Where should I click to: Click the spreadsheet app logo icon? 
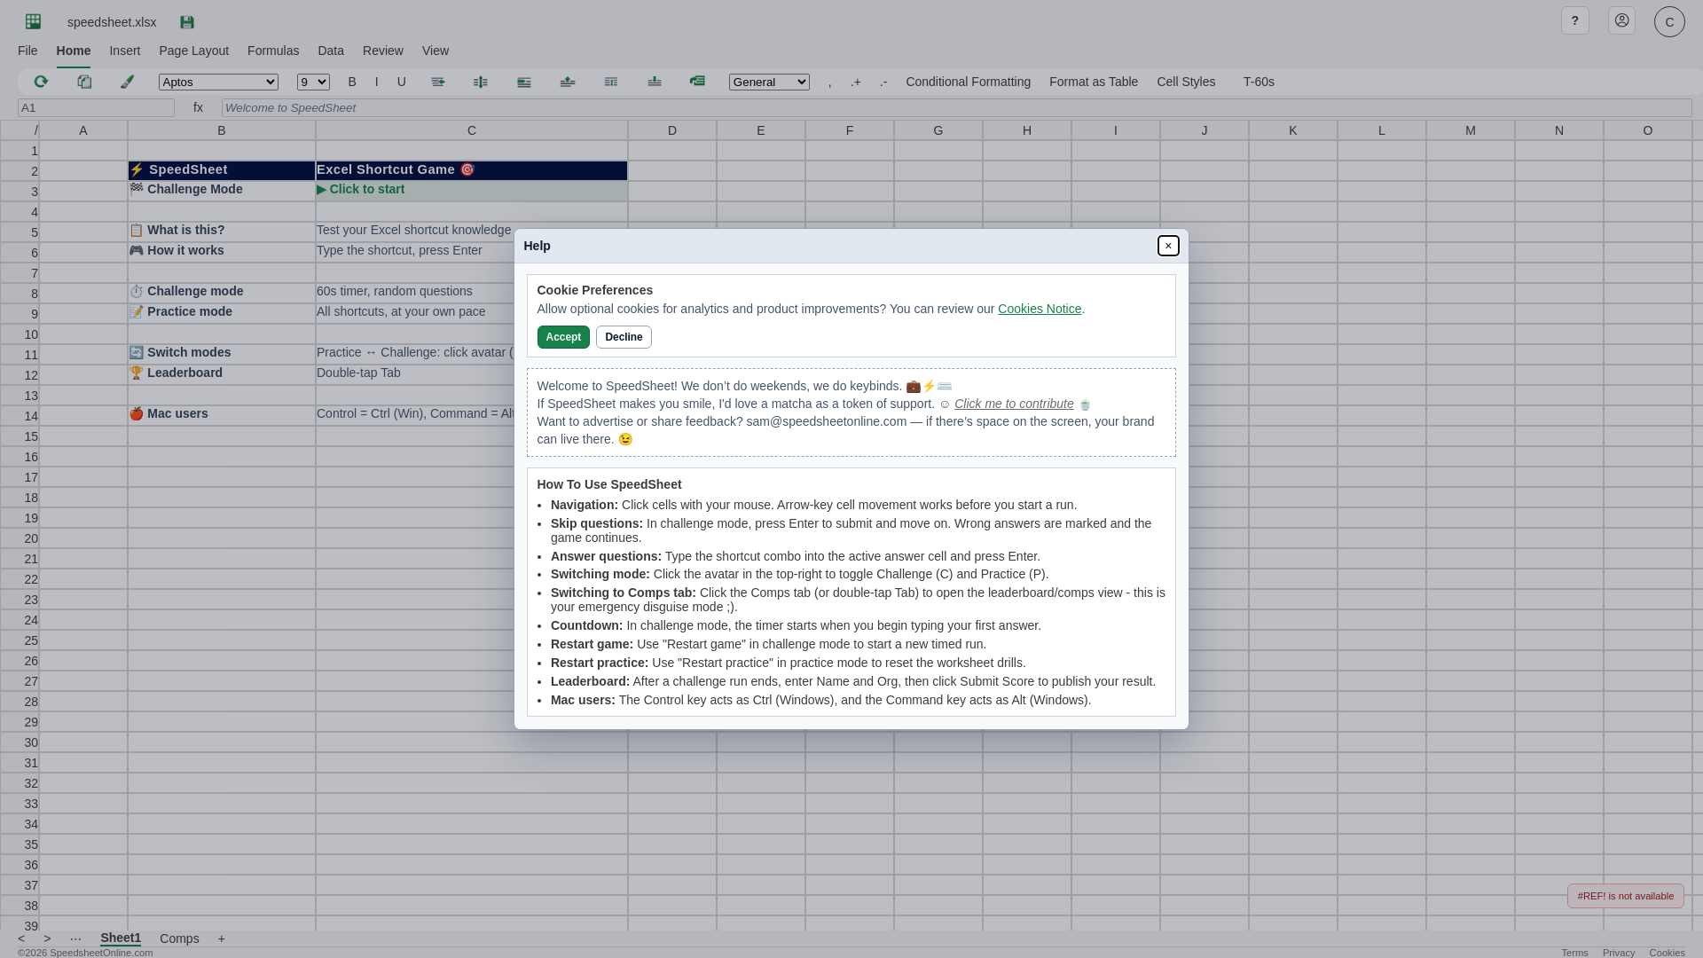34,22
